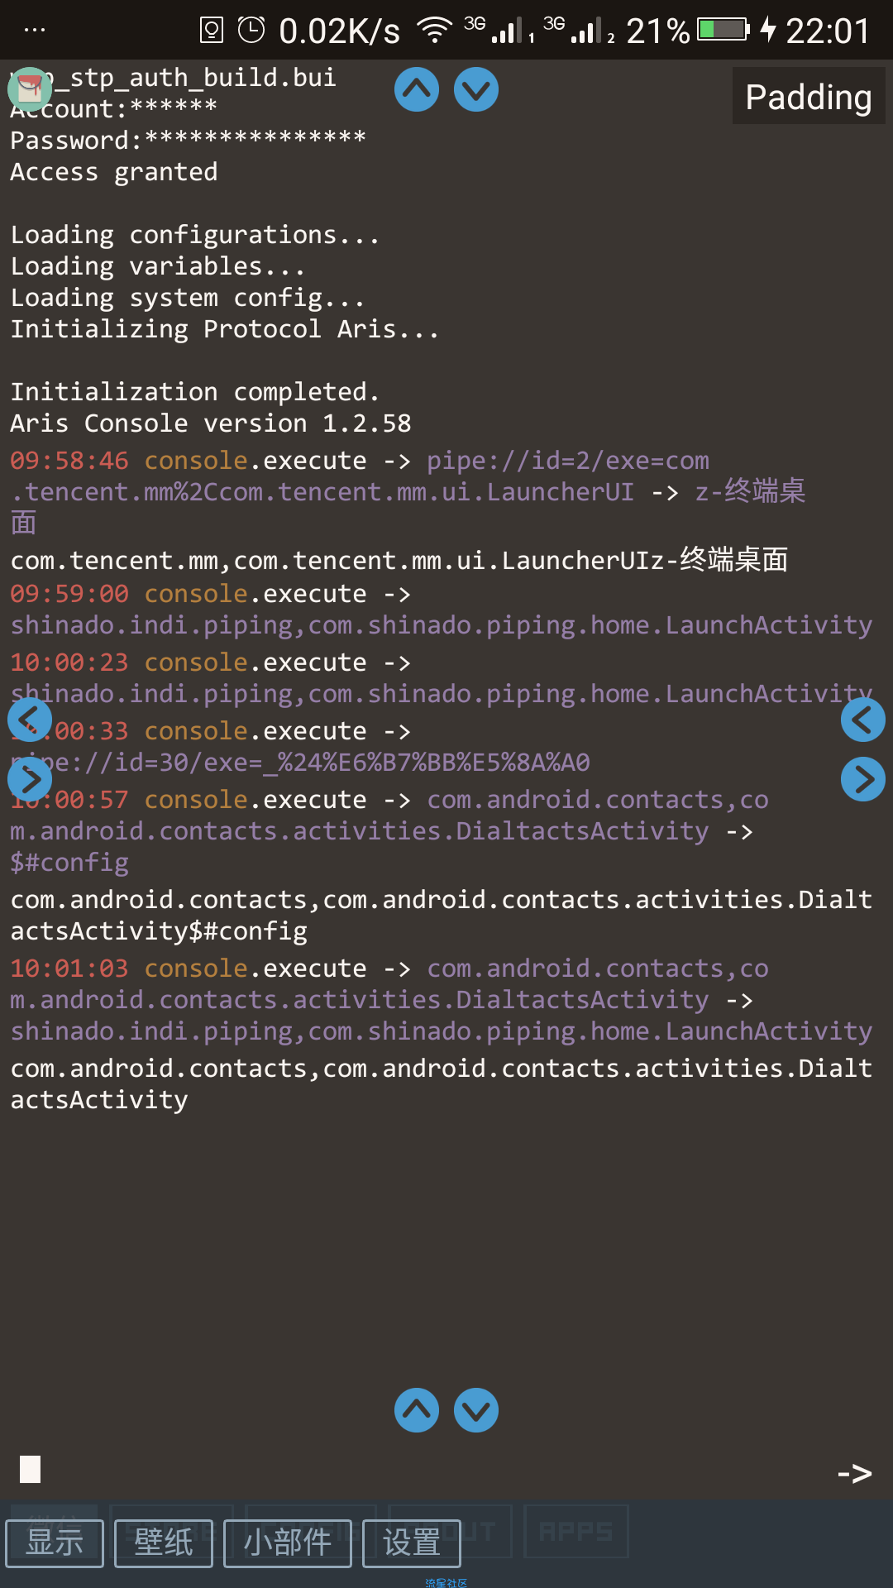Tap the battery indicator in status bar
This screenshot has width=893, height=1588.
coord(723,30)
